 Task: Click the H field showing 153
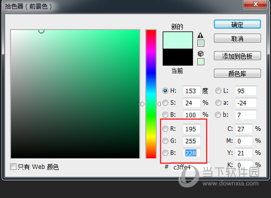[x=192, y=91]
